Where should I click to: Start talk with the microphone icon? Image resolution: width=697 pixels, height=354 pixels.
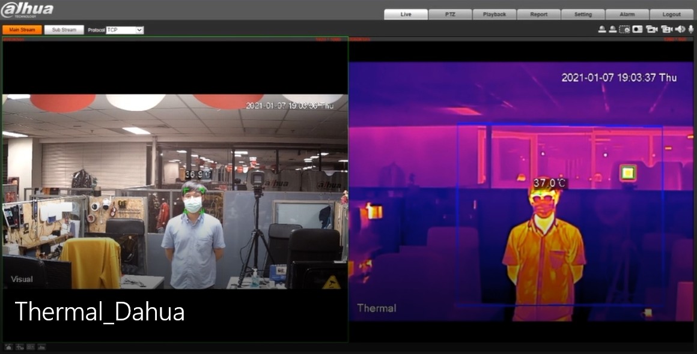point(691,29)
